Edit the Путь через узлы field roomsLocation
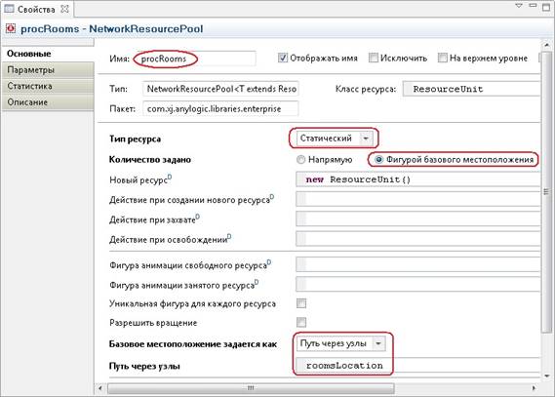555x397 pixels. pyautogui.click(x=418, y=366)
